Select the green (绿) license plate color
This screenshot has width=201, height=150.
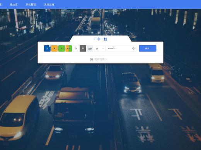[61, 48]
